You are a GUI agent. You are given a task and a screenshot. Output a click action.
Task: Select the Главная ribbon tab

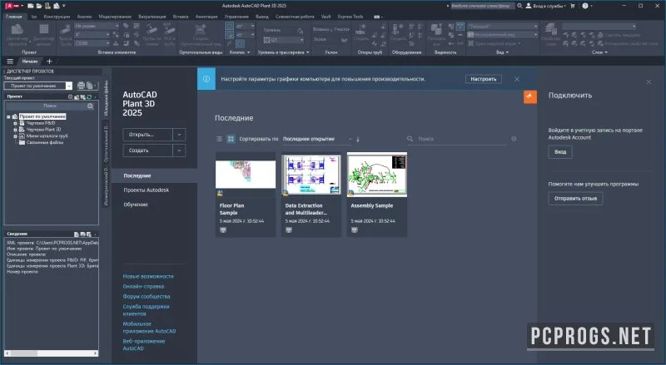coord(13,17)
